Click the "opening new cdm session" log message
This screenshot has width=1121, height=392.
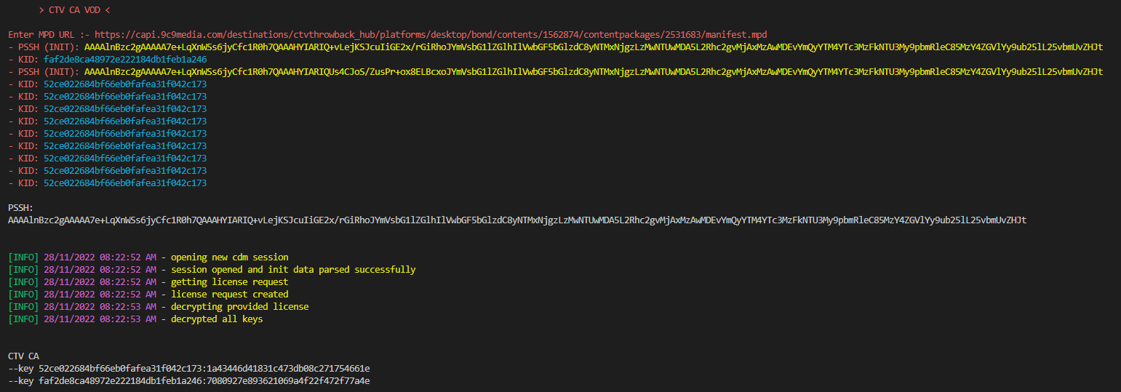pos(229,257)
